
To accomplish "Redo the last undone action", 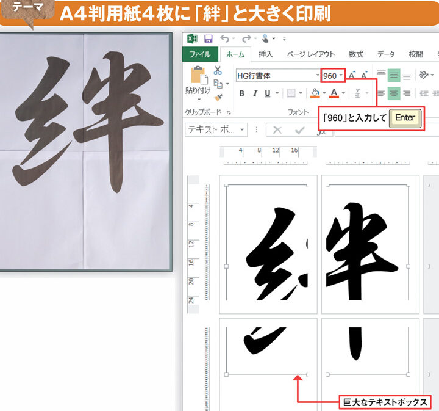I will click(246, 38).
